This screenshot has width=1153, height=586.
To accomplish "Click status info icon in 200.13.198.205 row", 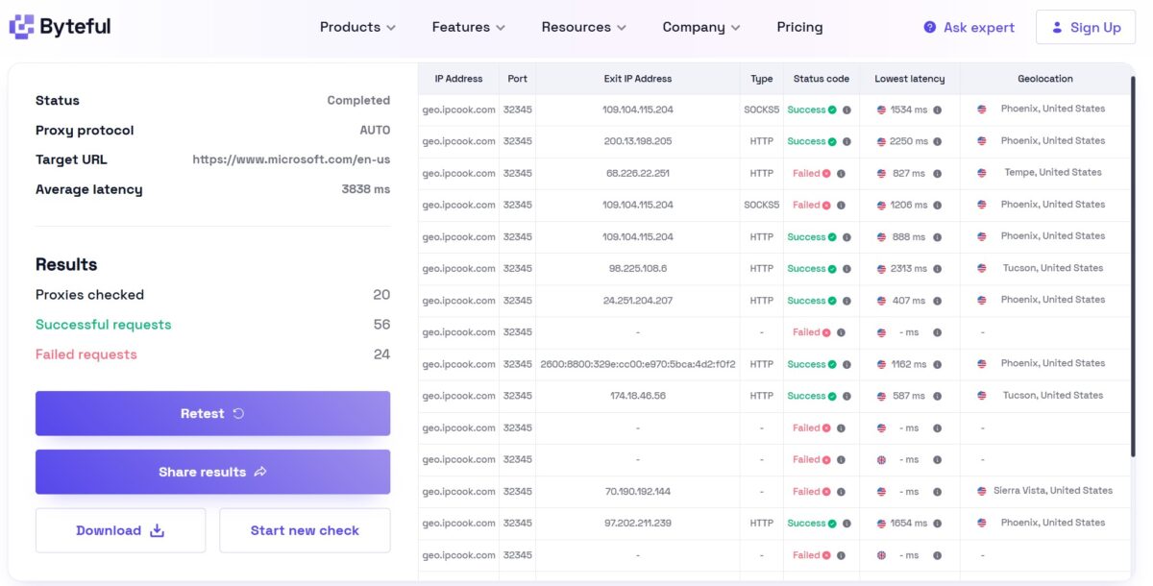I will pyautogui.click(x=846, y=141).
